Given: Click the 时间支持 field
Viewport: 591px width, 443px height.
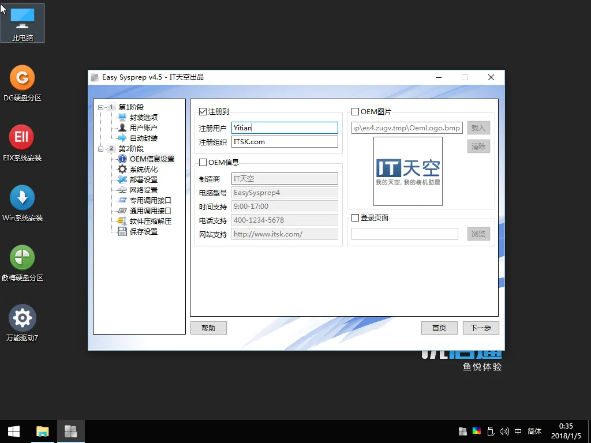Looking at the screenshot, I should click(x=285, y=207).
